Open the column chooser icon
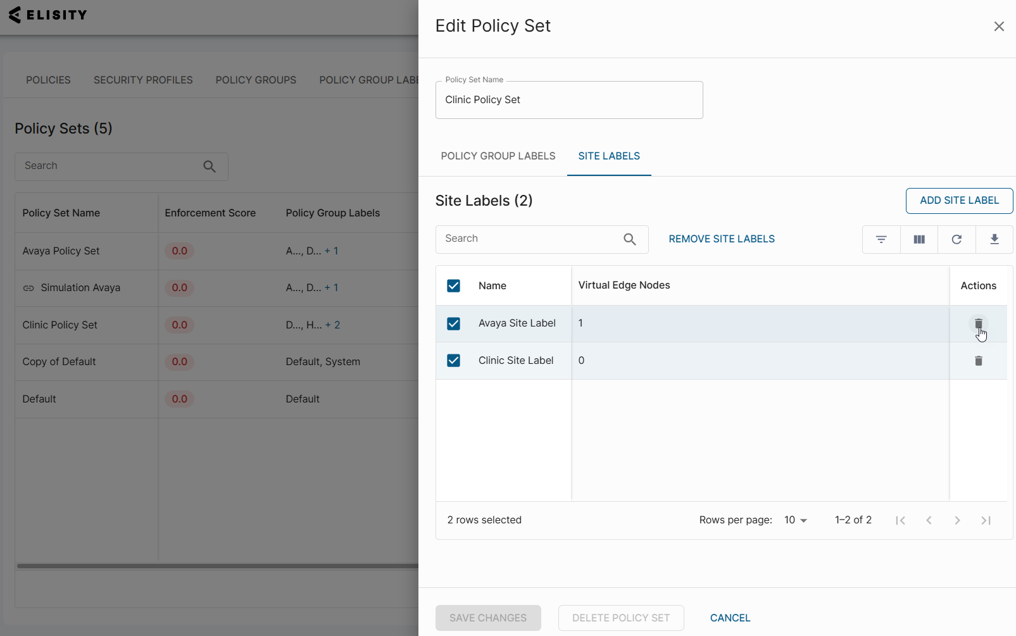Image resolution: width=1016 pixels, height=636 pixels. pos(919,239)
